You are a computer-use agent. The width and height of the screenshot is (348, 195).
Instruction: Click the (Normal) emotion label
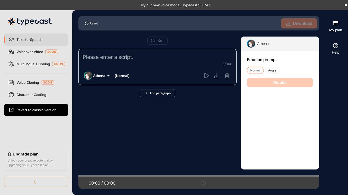122,76
